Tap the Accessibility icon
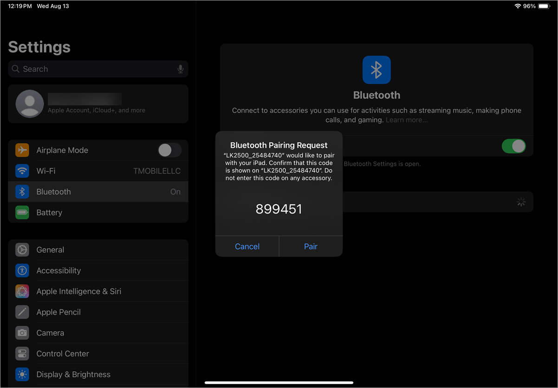This screenshot has height=388, width=558. coord(22,271)
